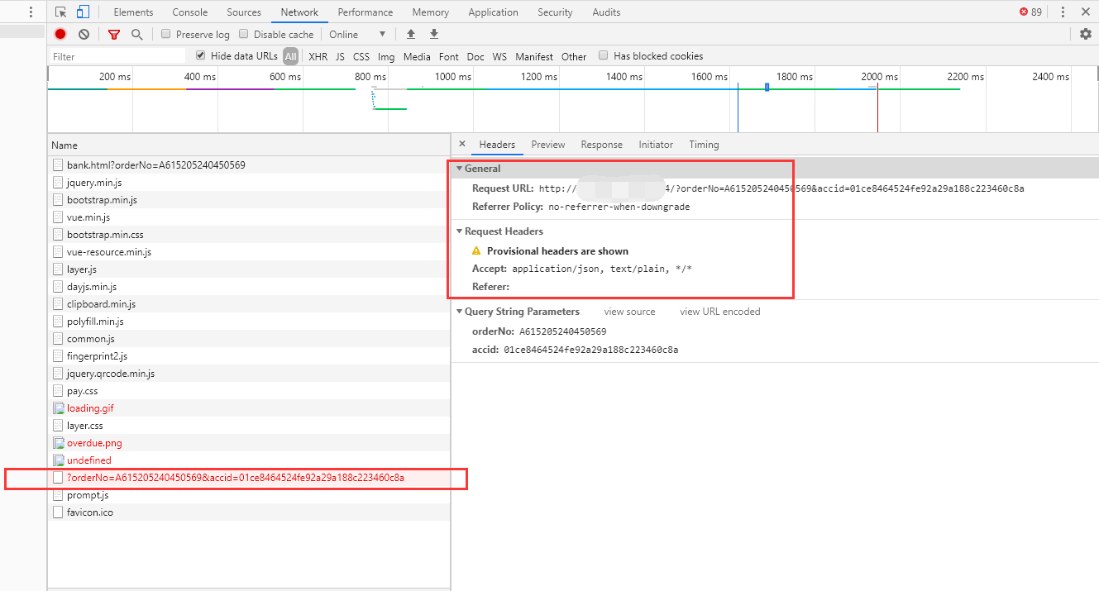Image resolution: width=1099 pixels, height=591 pixels.
Task: Collapse the Request Headers section
Action: pos(460,231)
